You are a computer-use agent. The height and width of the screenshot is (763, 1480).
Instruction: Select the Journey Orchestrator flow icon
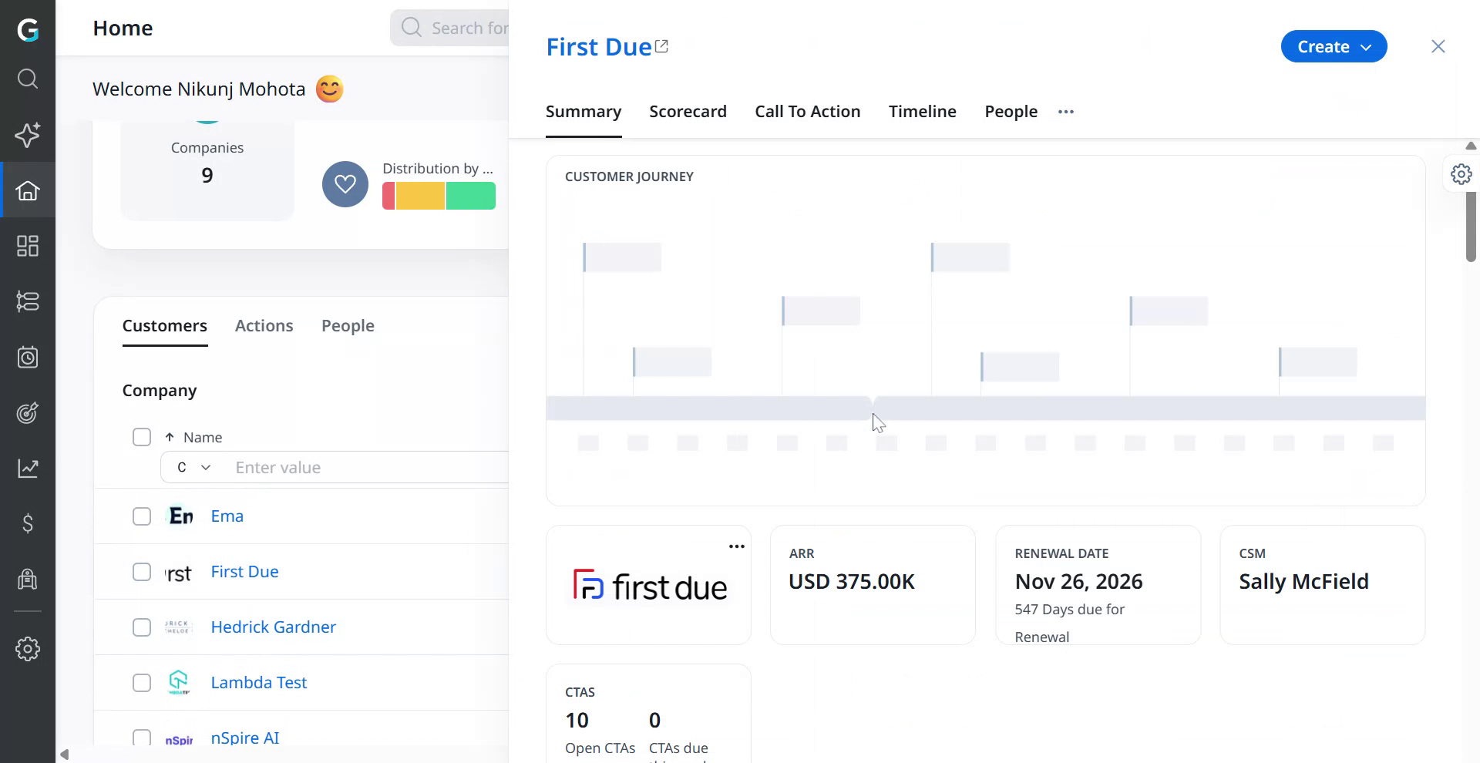pos(29,301)
